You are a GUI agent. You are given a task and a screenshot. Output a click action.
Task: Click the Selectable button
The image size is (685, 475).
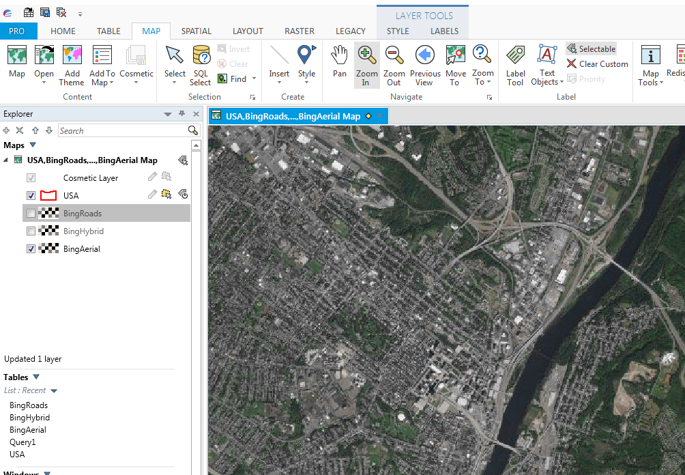(x=592, y=48)
